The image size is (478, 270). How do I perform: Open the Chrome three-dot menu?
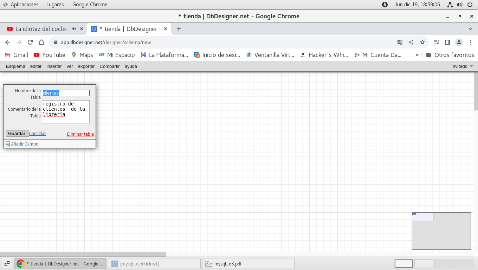click(471, 42)
